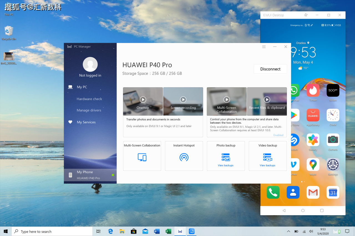The image size is (355, 236).
Task: Open the Instant Hotspot tile
Action: [x=184, y=156]
